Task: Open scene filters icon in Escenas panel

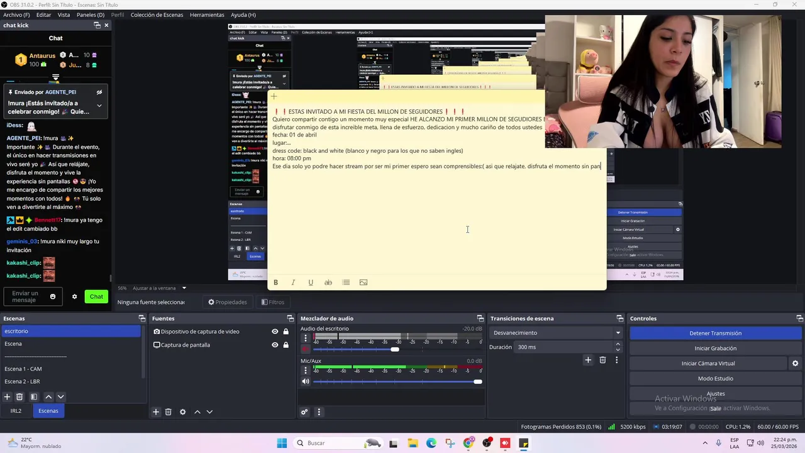Action: (34, 397)
